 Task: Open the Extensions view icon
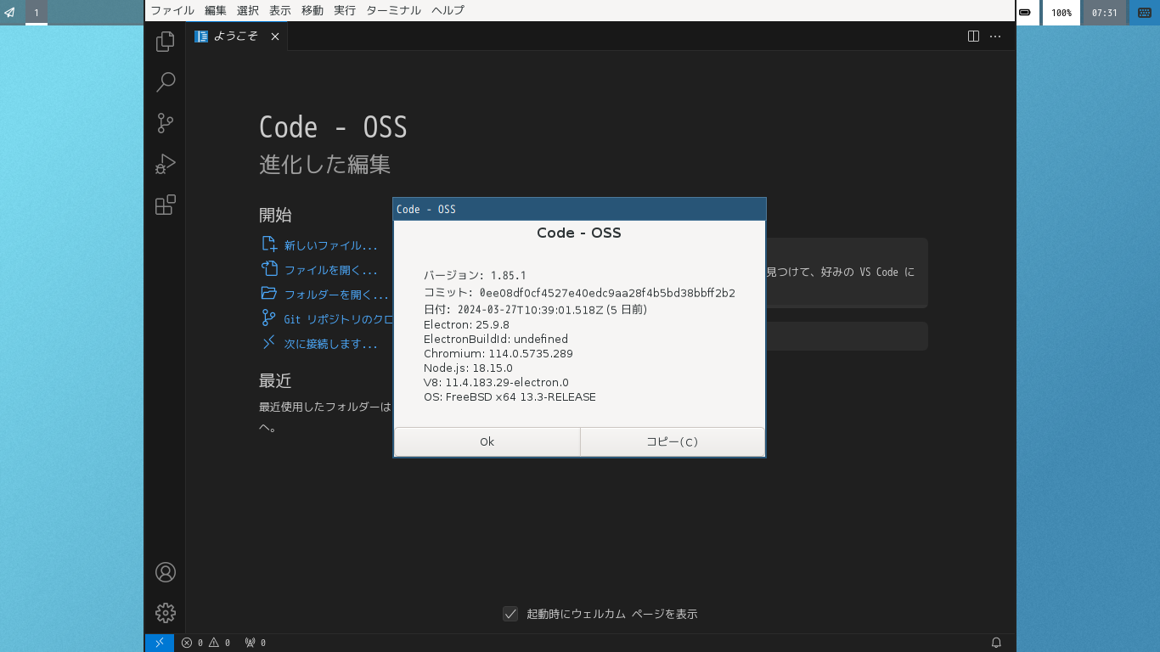[166, 205]
